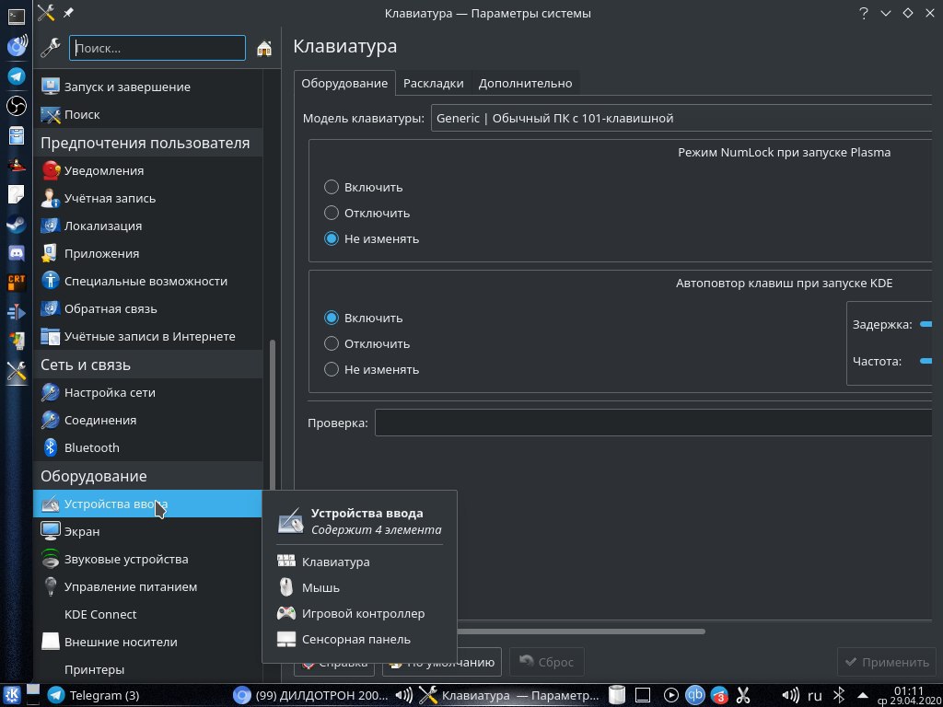Click the Сброс button

(x=546, y=662)
